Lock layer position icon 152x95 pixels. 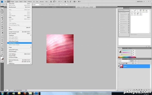click(125, 63)
